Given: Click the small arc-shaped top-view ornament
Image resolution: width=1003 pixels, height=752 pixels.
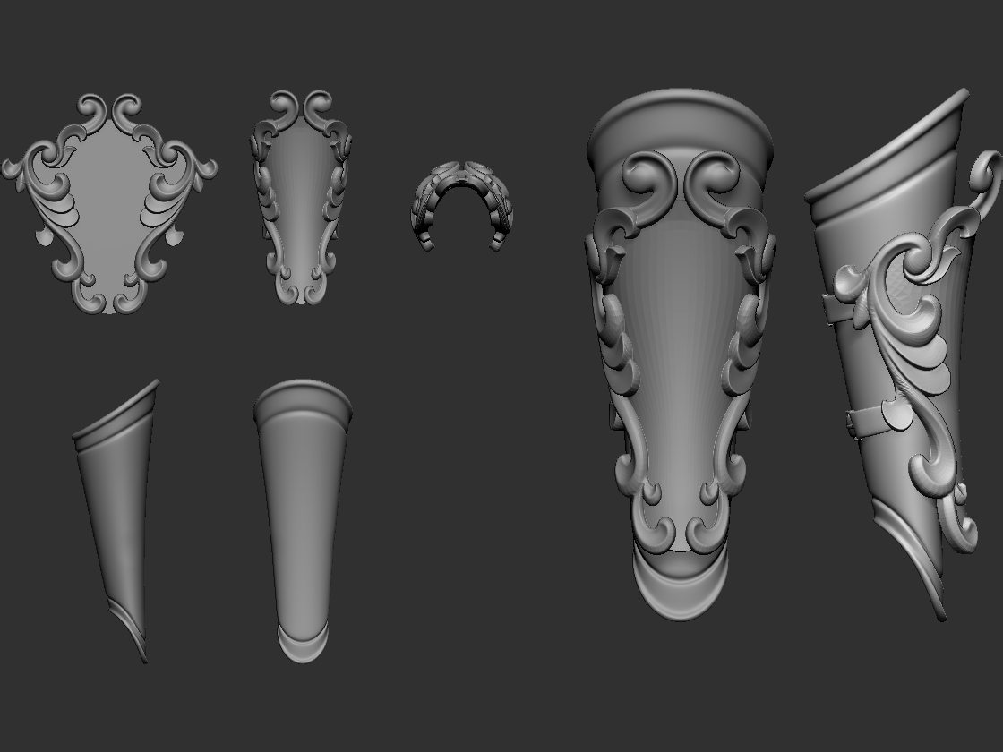Looking at the screenshot, I should point(462,206).
